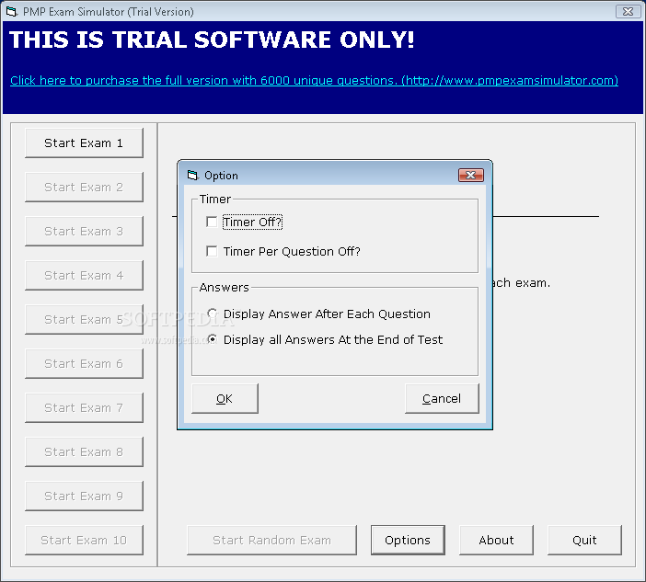Open the purchase full version link
The height and width of the screenshot is (582, 646).
[314, 80]
